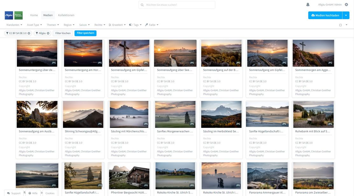Expand the Region filter dropdown
354x196 pixels.
(x=69, y=25)
